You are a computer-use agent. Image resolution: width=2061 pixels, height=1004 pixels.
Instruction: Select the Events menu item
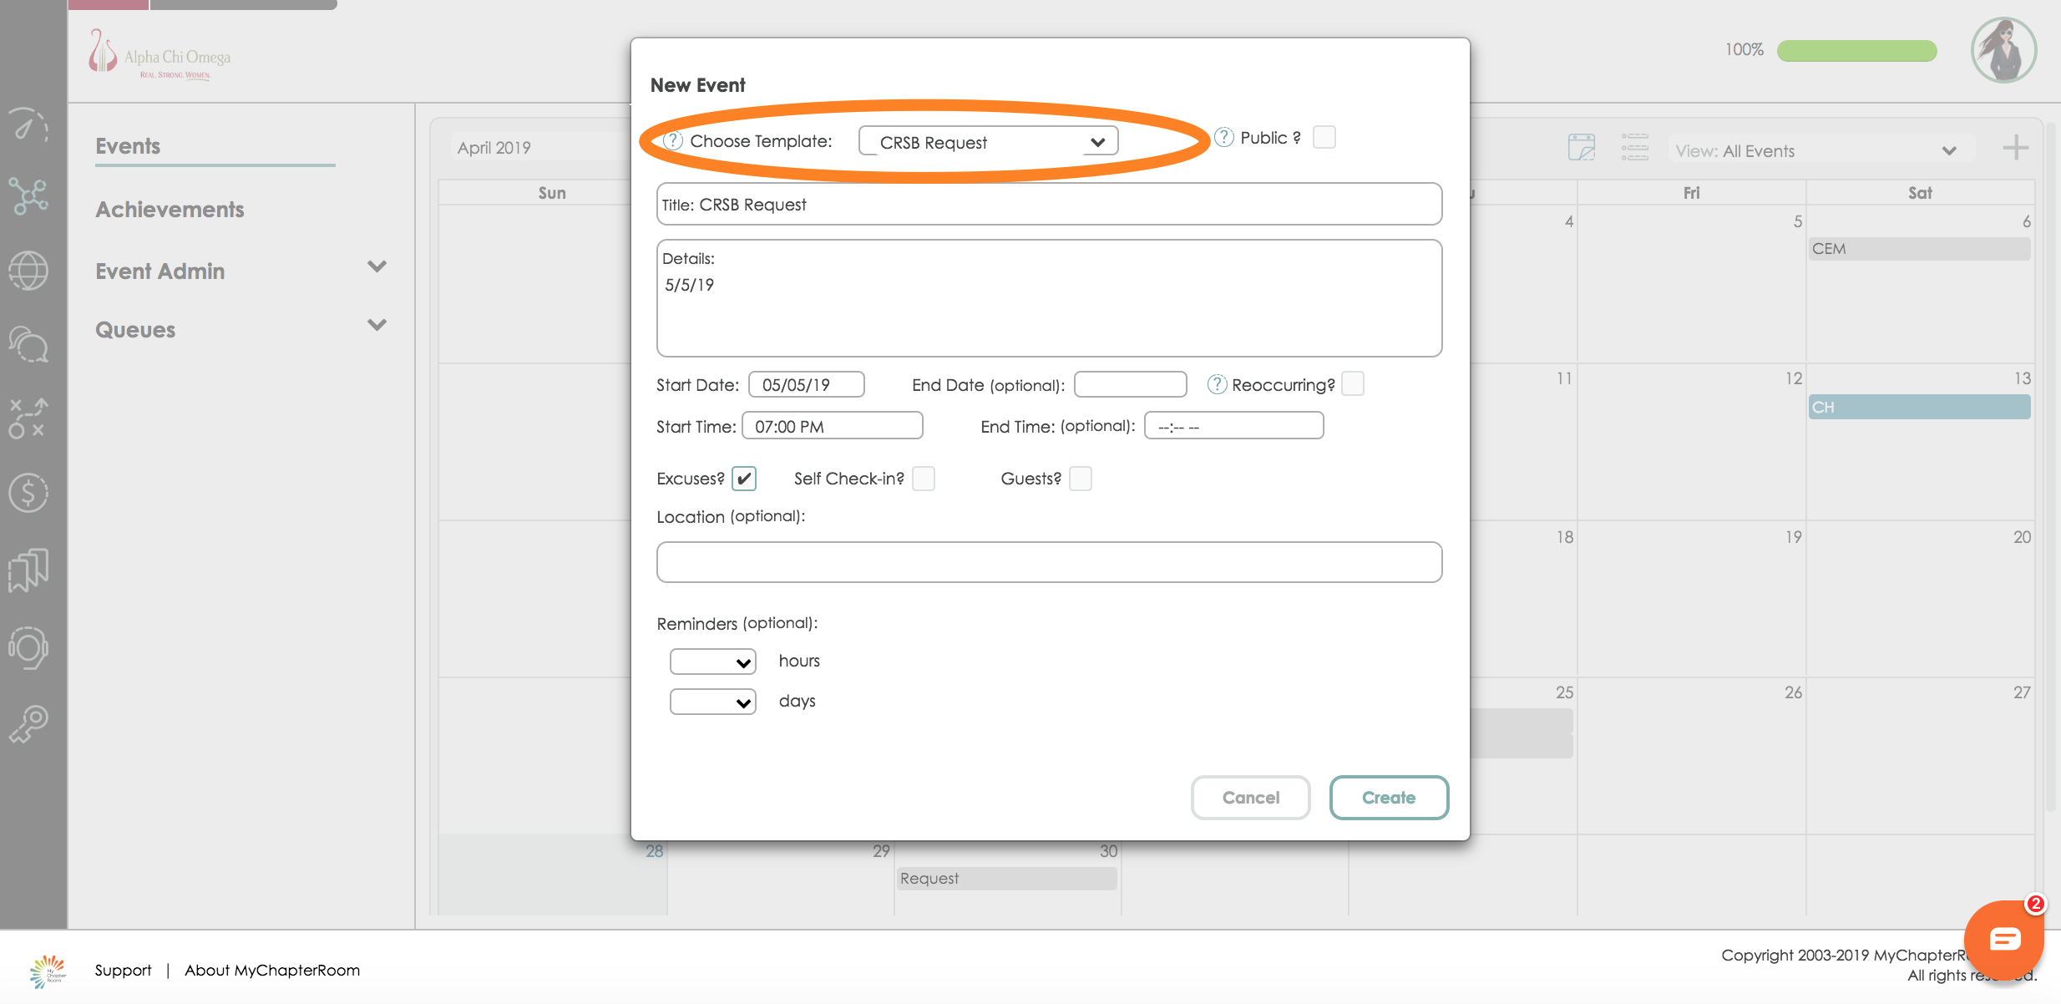128,146
